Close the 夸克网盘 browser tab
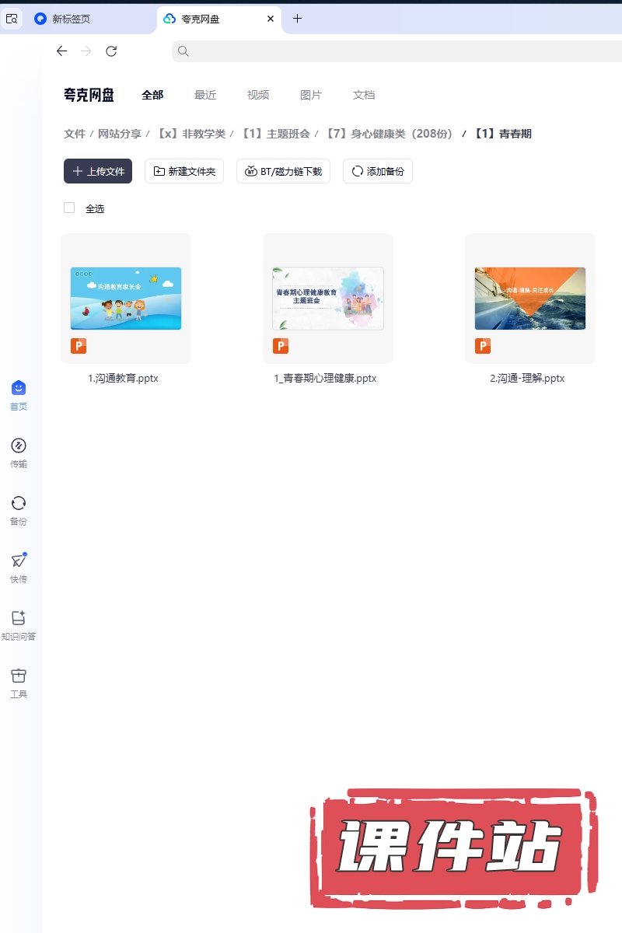Screen dimensions: 622x933 270,19
